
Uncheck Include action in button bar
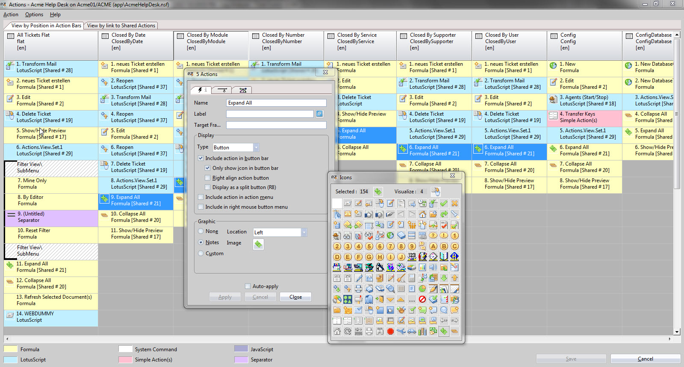coord(200,158)
